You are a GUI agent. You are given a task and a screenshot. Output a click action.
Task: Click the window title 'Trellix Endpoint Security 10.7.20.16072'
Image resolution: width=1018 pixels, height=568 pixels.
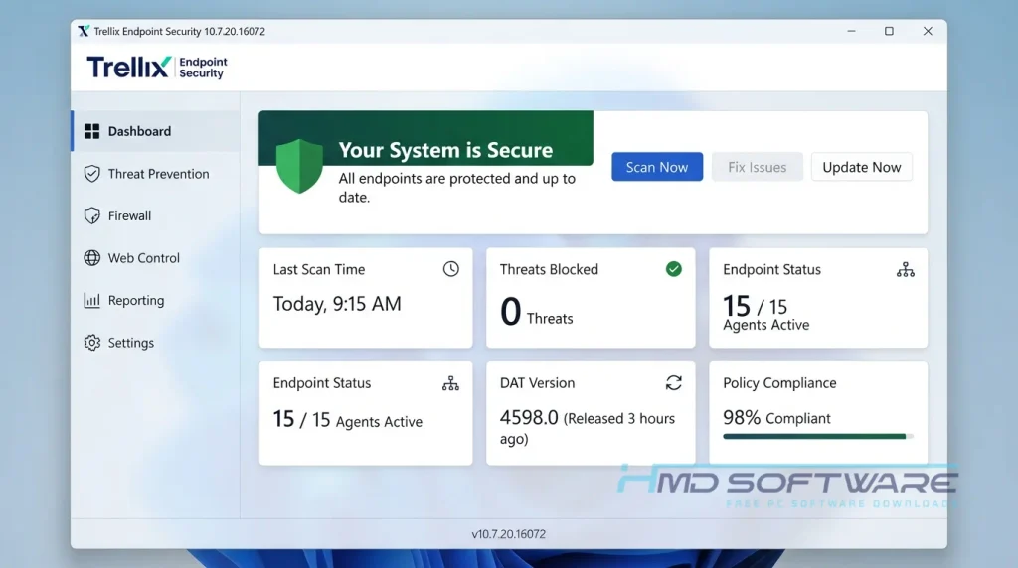point(179,31)
